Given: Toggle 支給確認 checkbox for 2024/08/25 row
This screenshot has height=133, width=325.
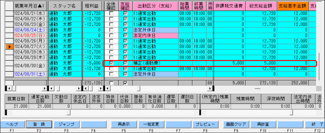Looking at the screenshot, I should coord(125,36).
